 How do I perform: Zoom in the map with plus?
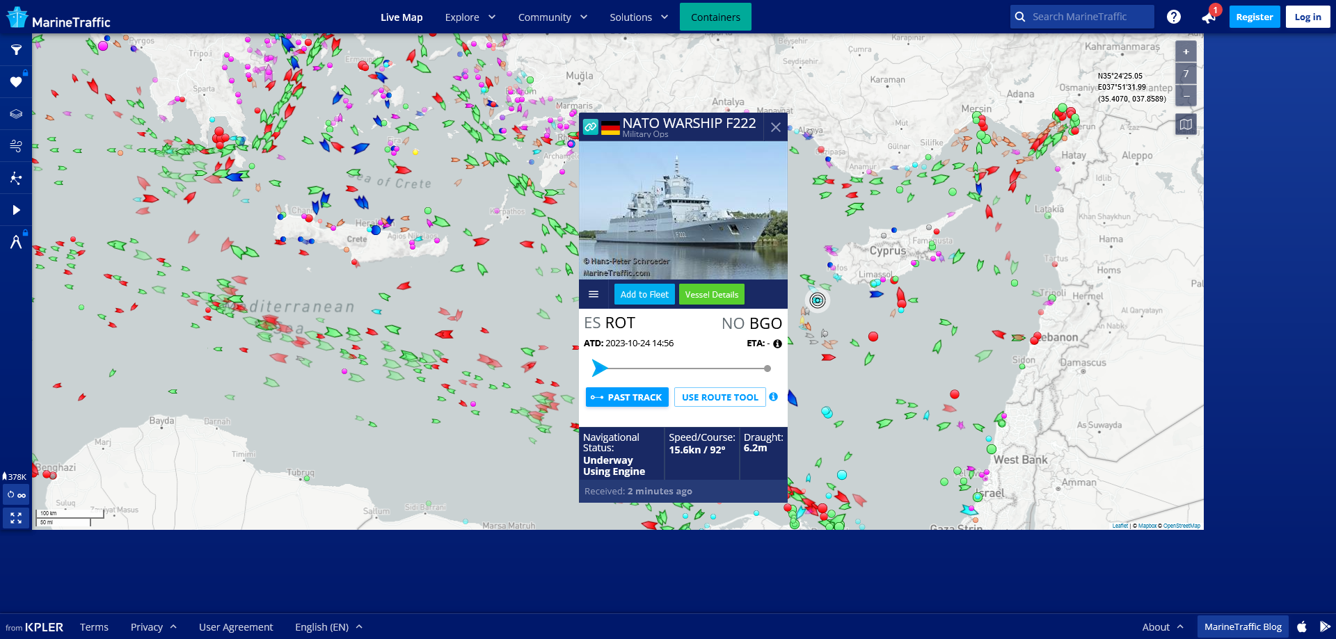(x=1186, y=51)
